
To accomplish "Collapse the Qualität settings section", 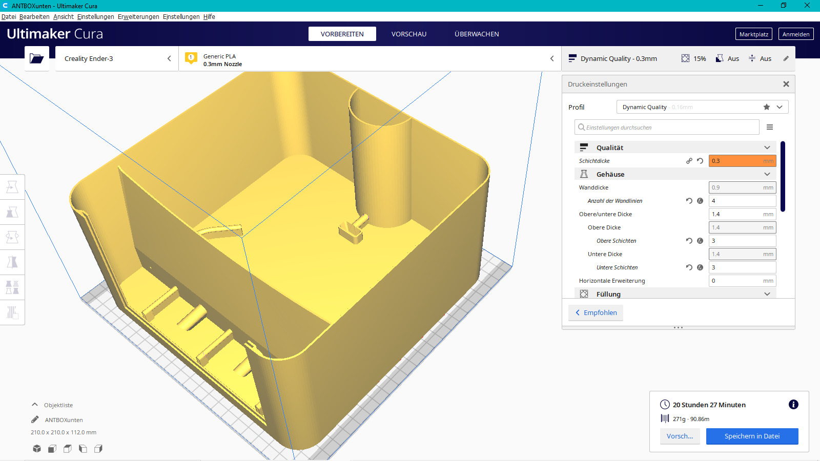I will pyautogui.click(x=767, y=148).
